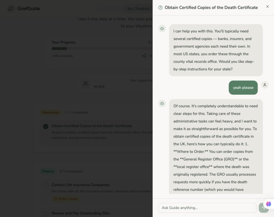274x217 pixels.
Task: Click the second Guide bot avatar icon
Action: [x=162, y=103]
